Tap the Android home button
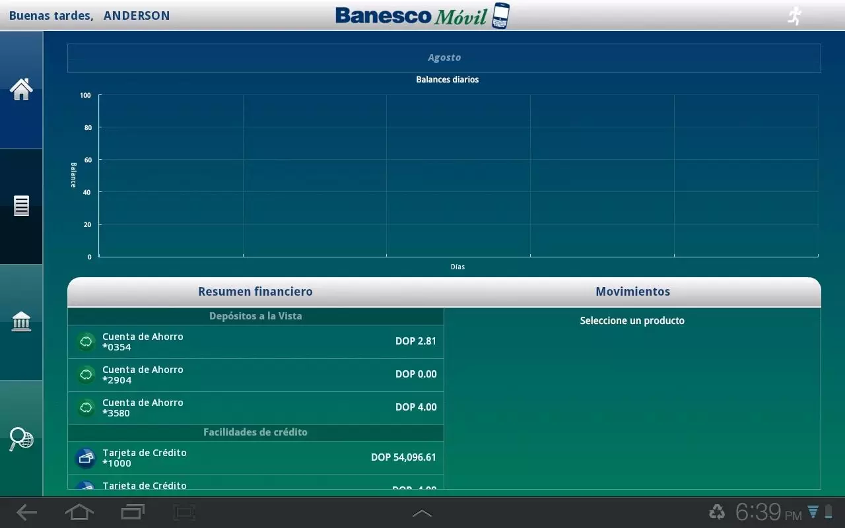 coord(79,512)
